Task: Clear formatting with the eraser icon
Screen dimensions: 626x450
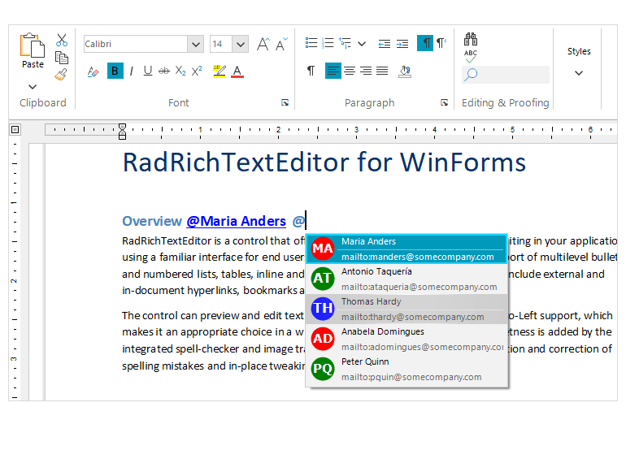Action: pos(93,71)
